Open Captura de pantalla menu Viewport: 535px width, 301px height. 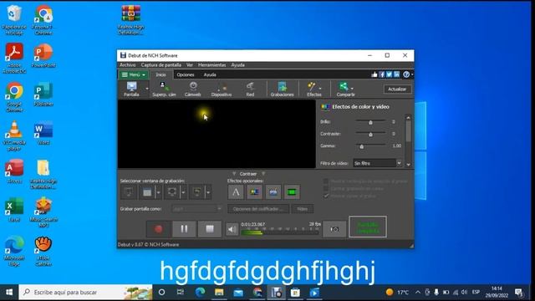pyautogui.click(x=161, y=65)
